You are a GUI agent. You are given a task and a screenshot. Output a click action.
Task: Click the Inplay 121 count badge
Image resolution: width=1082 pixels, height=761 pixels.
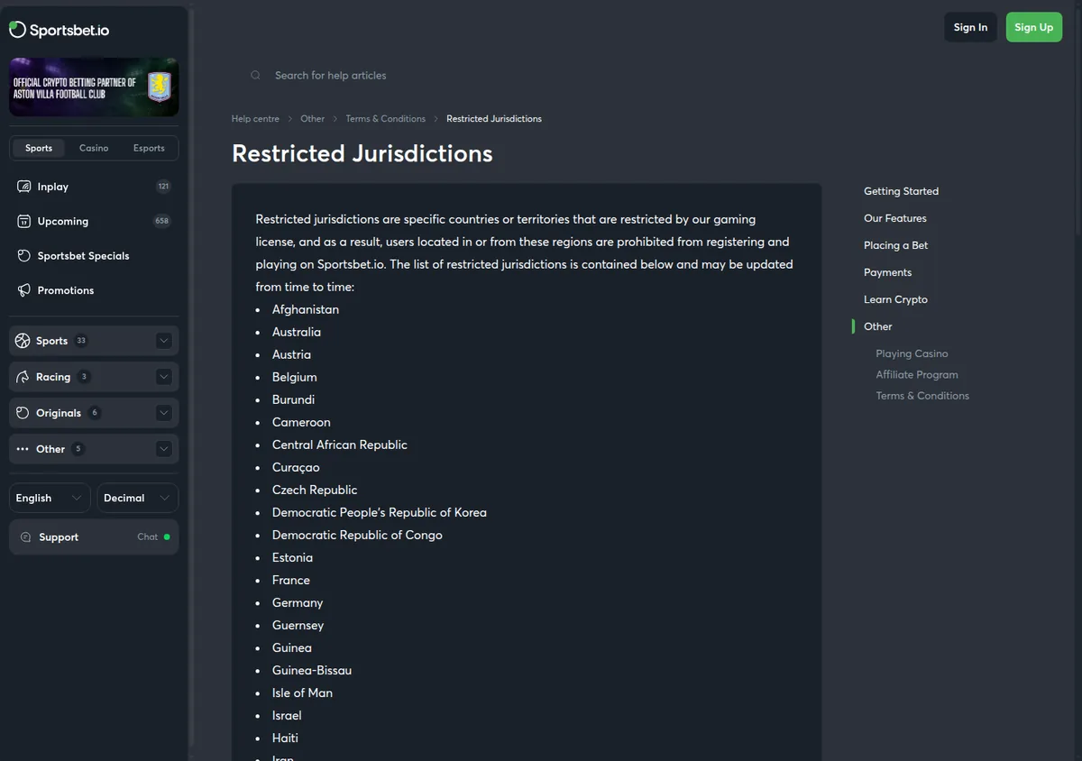[x=163, y=187]
